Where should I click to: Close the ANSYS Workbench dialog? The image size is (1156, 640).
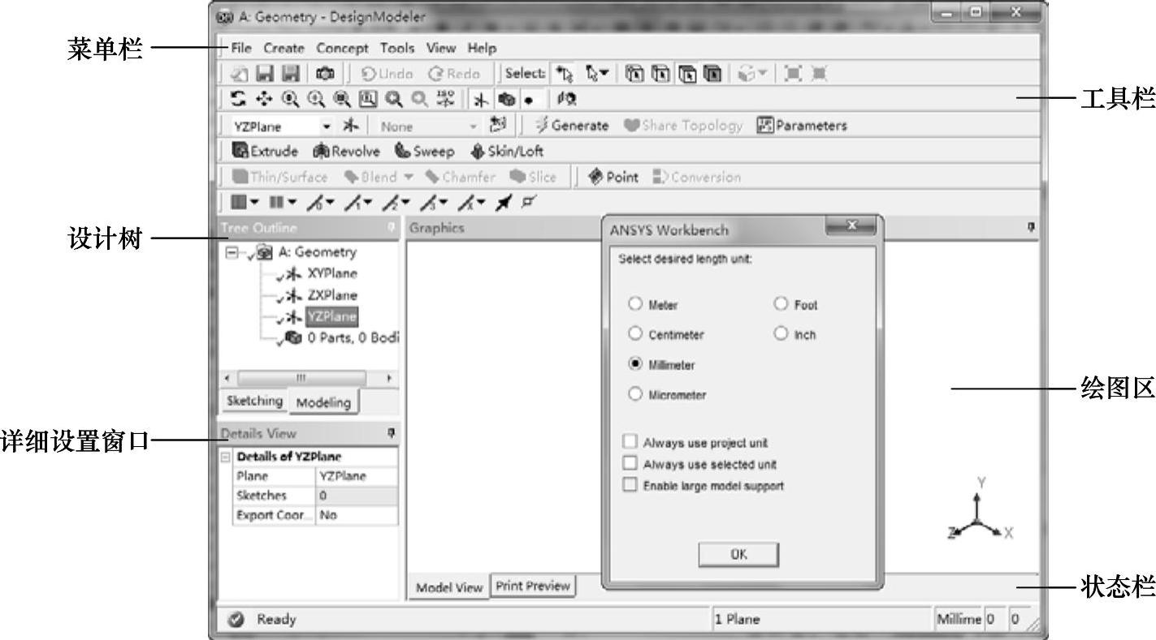click(x=851, y=227)
